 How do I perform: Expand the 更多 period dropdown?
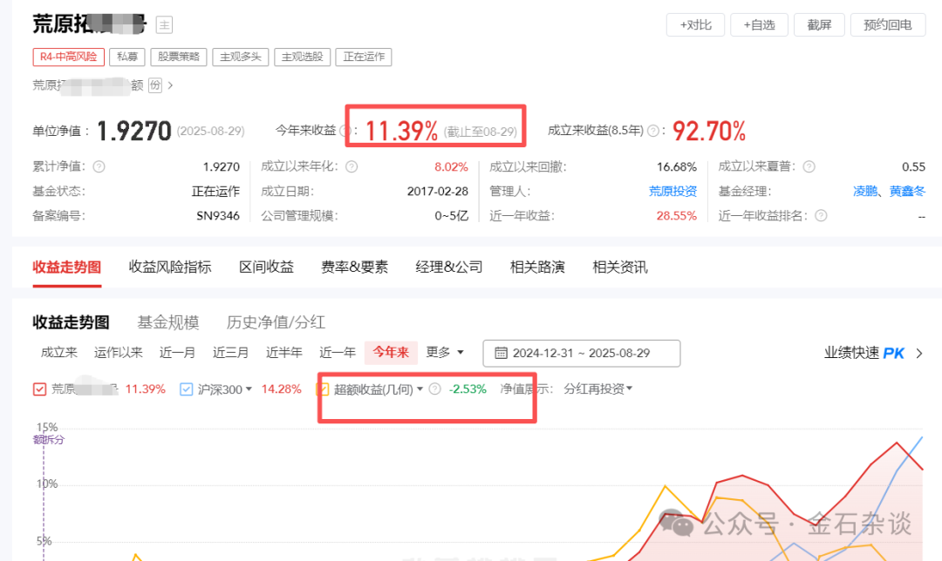(445, 352)
